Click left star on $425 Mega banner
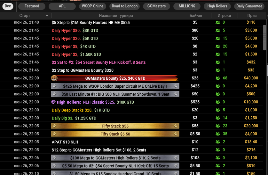The height and width of the screenshot is (175, 268). [54, 86]
